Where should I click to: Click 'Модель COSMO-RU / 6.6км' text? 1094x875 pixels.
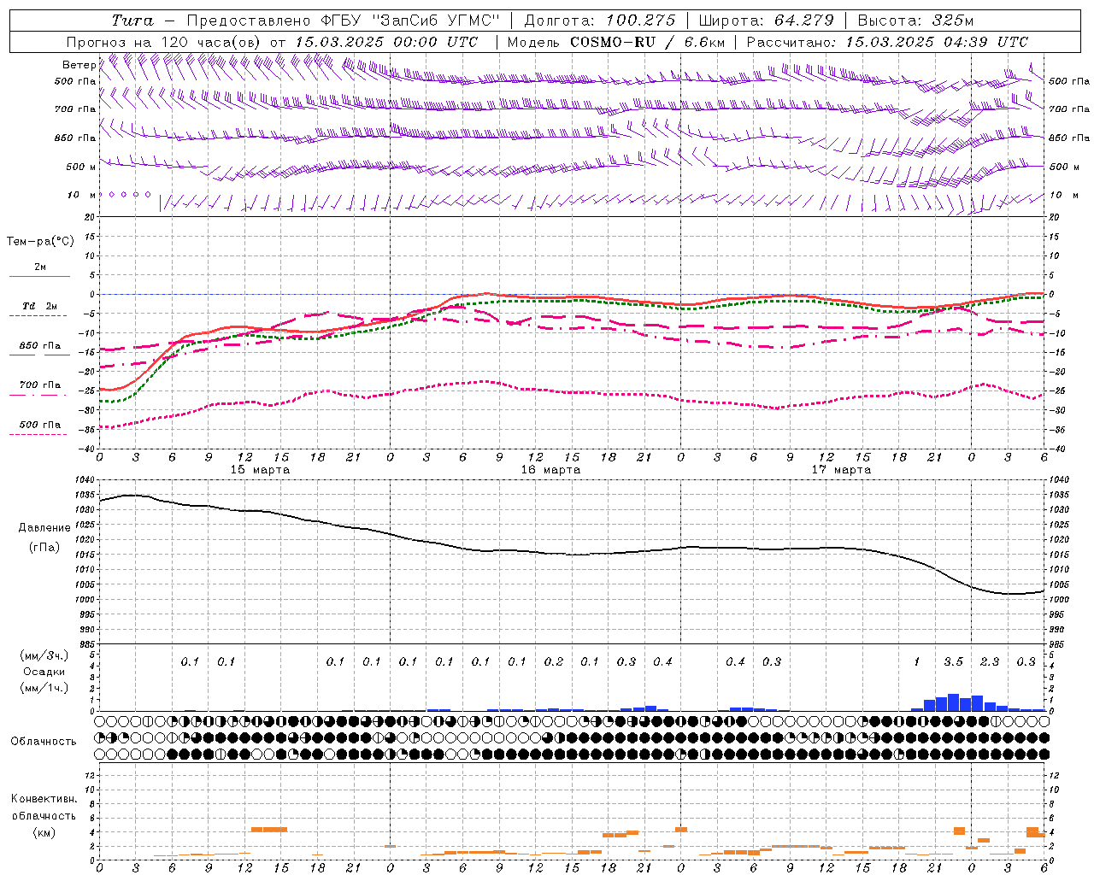(616, 42)
